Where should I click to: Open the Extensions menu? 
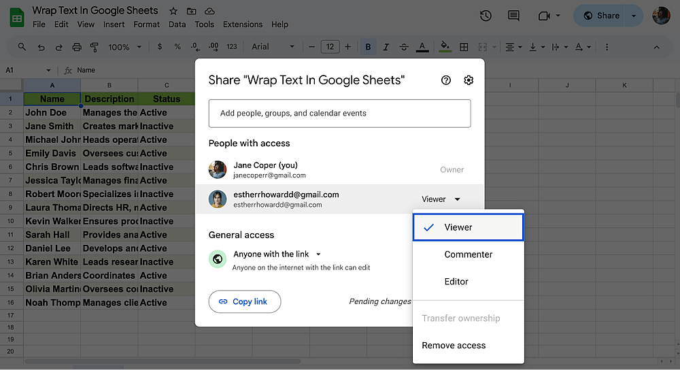pyautogui.click(x=243, y=24)
